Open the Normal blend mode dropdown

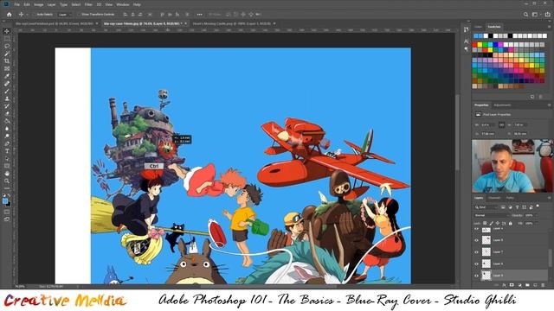(x=491, y=215)
